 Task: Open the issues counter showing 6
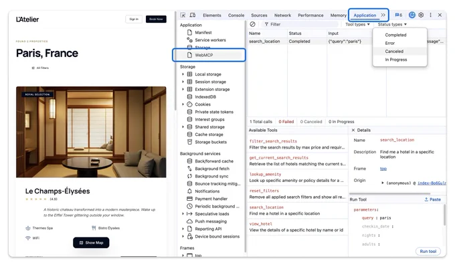click(x=399, y=15)
